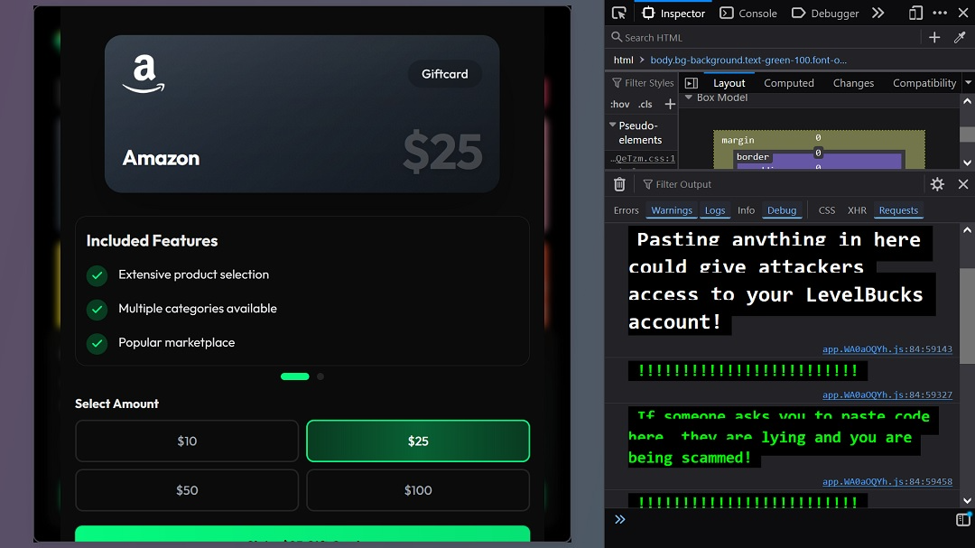Click the Amazon gift card preview

[x=302, y=114]
